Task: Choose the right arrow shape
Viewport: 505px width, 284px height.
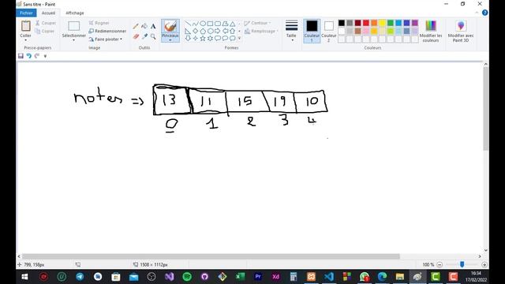Action: point(218,32)
